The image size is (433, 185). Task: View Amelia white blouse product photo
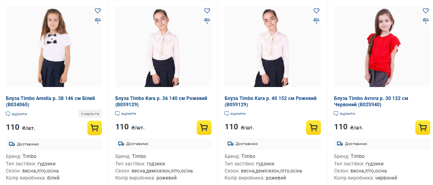click(x=54, y=47)
